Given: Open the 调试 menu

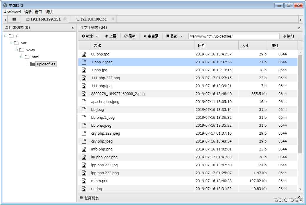Looking at the screenshot, I should (x=49, y=12).
